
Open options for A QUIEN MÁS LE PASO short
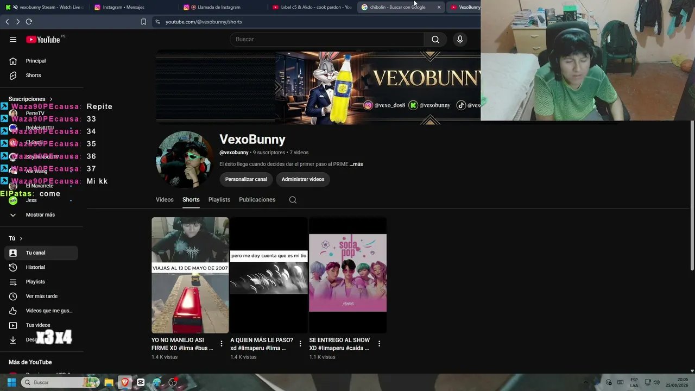click(300, 344)
